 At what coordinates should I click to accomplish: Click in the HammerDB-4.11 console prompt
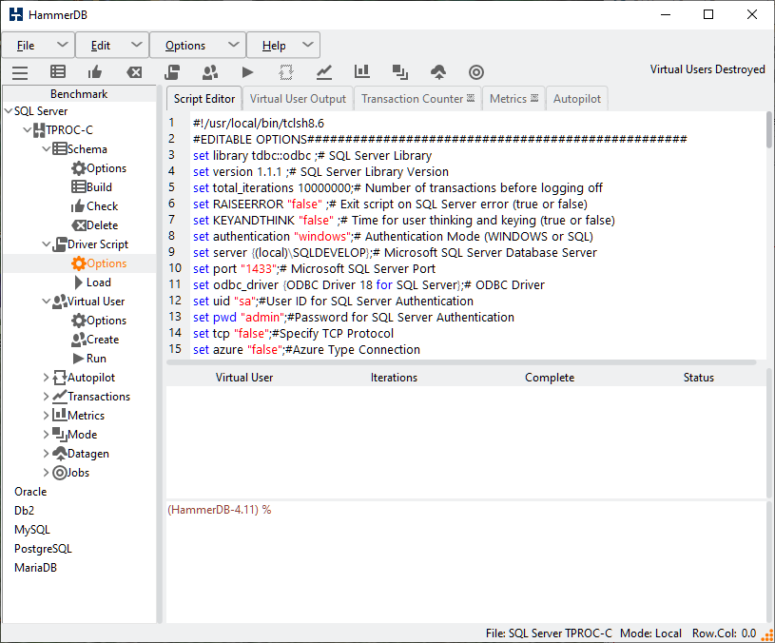point(220,510)
